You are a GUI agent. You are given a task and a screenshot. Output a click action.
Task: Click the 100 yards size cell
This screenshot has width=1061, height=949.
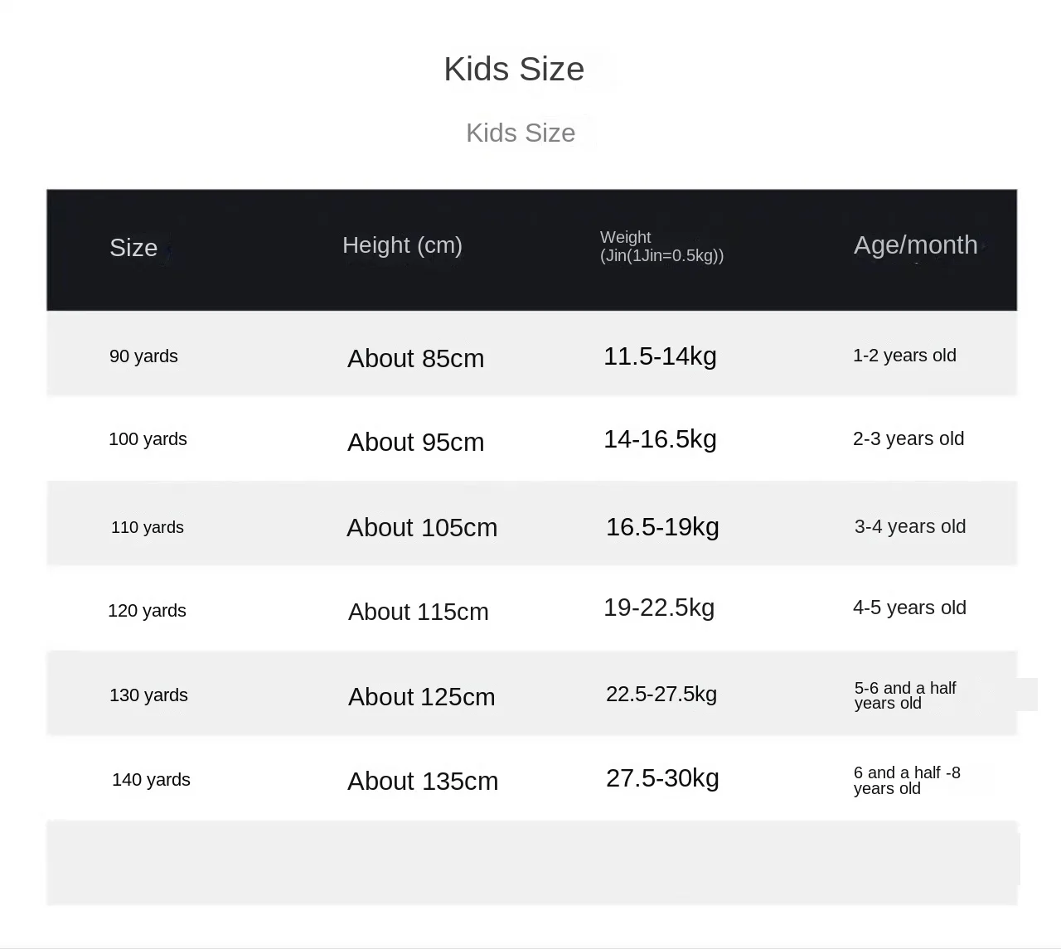coord(148,439)
